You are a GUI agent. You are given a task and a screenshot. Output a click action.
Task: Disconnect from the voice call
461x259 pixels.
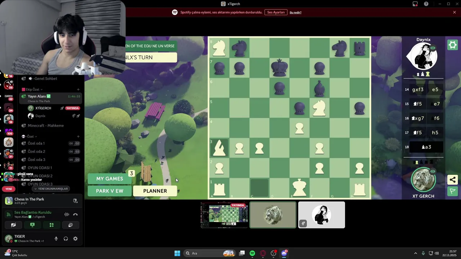click(x=75, y=214)
